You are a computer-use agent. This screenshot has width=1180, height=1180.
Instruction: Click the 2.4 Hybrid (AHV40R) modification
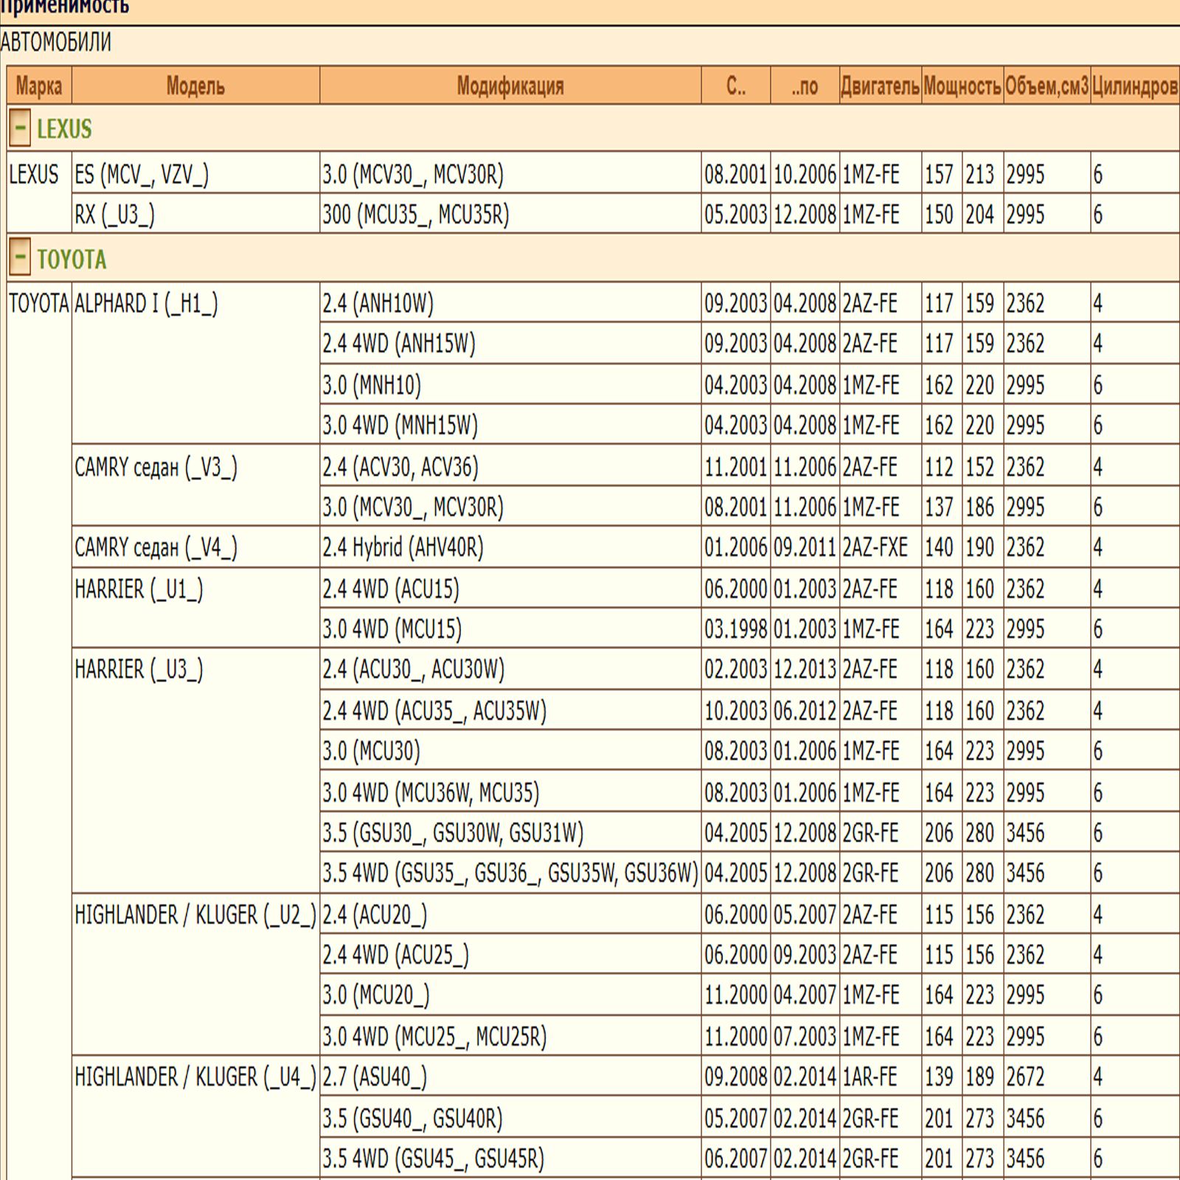click(x=403, y=548)
